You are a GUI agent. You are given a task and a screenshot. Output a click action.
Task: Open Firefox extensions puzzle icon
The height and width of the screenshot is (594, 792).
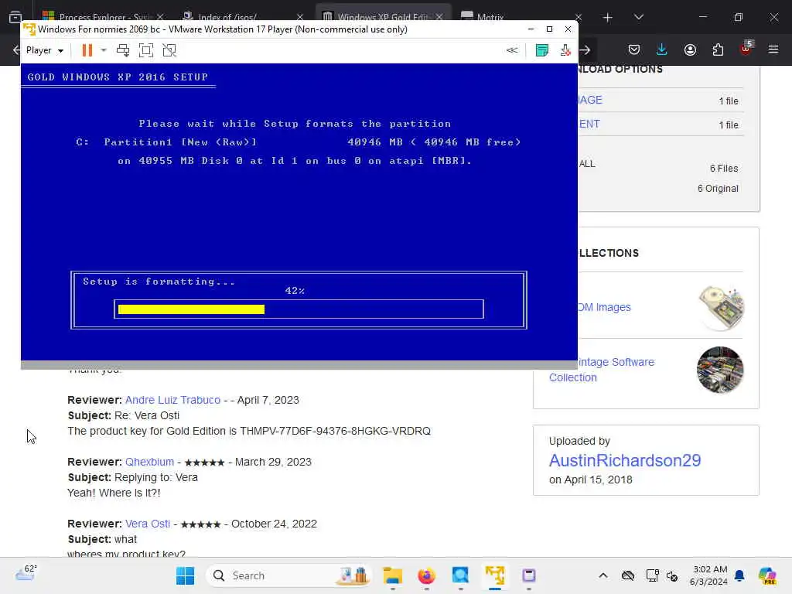[718, 49]
